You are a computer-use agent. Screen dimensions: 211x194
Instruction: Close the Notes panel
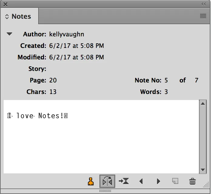5,4
